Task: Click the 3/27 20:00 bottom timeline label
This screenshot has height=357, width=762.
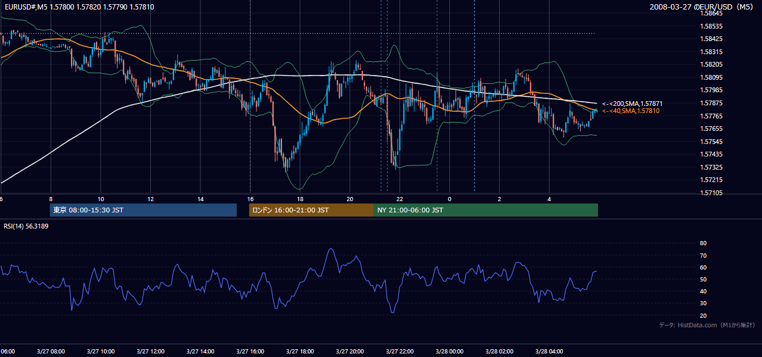Action: click(350, 351)
